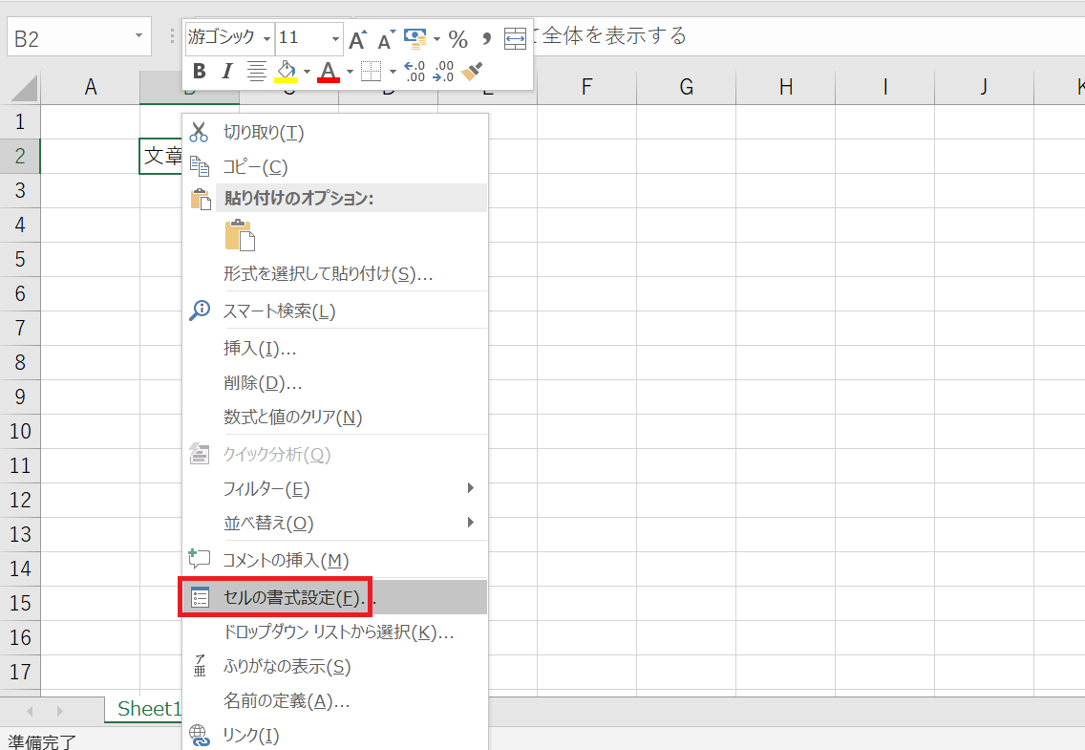Image resolution: width=1085 pixels, height=750 pixels.
Task: Apply percent style formatting
Action: [458, 39]
